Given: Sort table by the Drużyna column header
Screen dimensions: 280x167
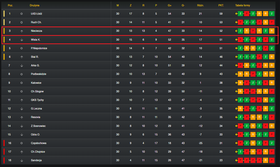Looking at the screenshot, I should pyautogui.click(x=35, y=5).
